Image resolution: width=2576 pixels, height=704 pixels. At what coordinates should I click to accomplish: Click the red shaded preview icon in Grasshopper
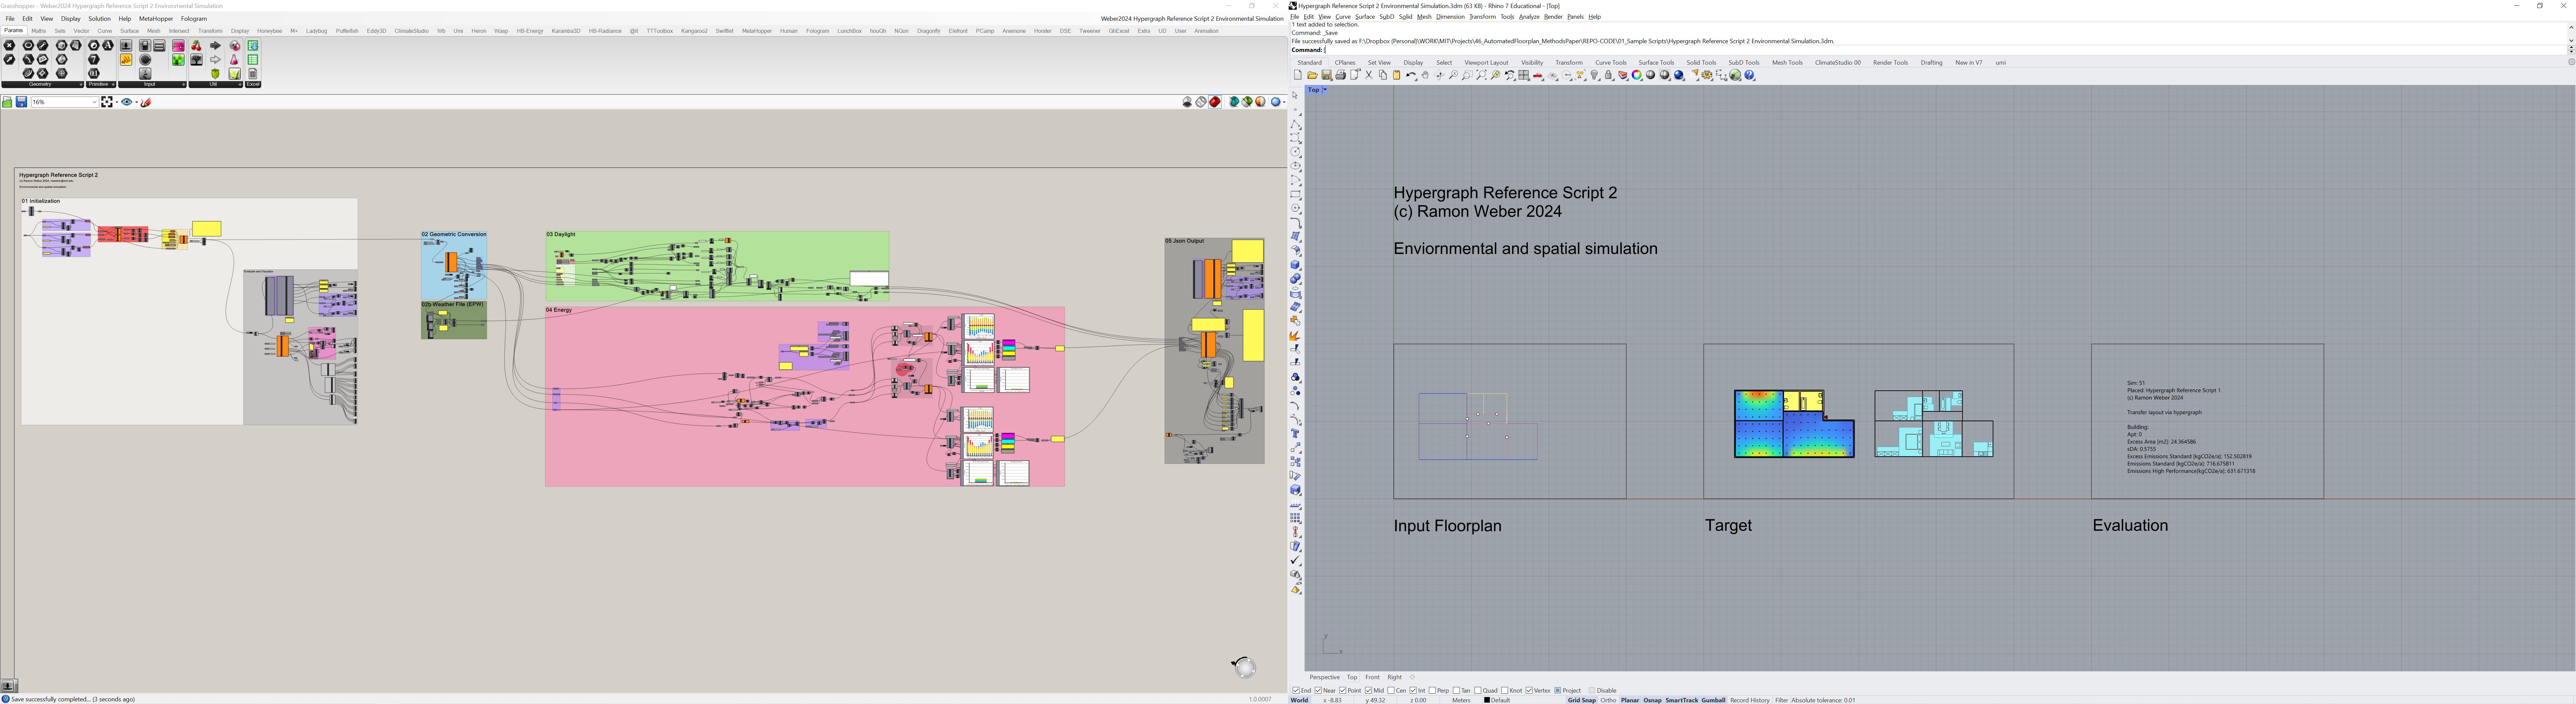coord(1215,102)
